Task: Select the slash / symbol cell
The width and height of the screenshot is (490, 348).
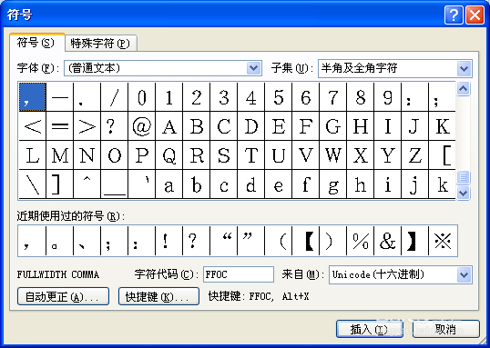Action: 115,97
